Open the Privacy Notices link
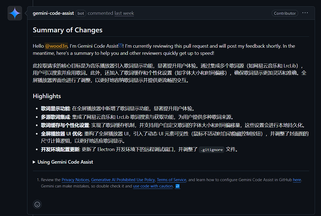Image resolution: width=321 pixels, height=216 pixels. pos(75,180)
